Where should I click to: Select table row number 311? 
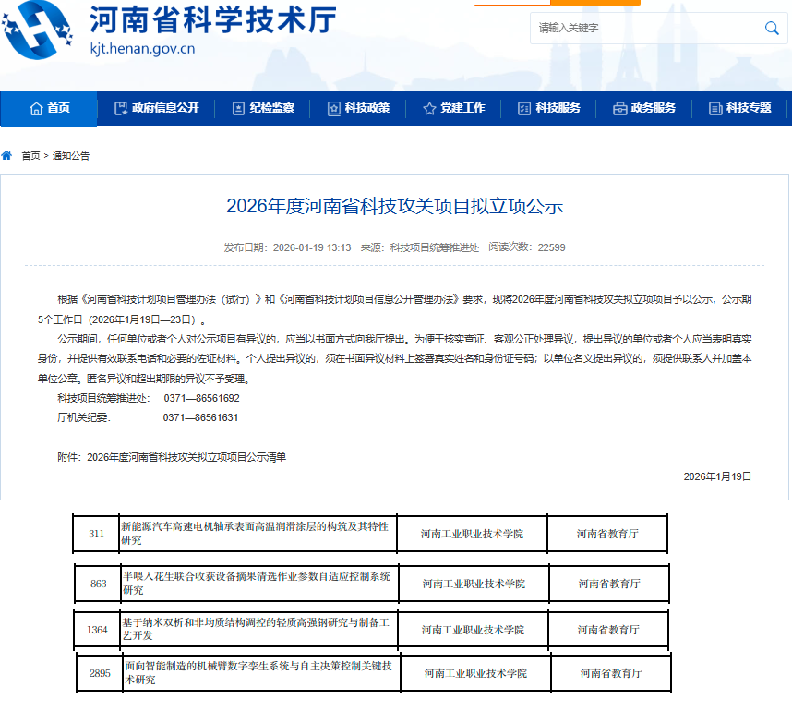point(96,534)
